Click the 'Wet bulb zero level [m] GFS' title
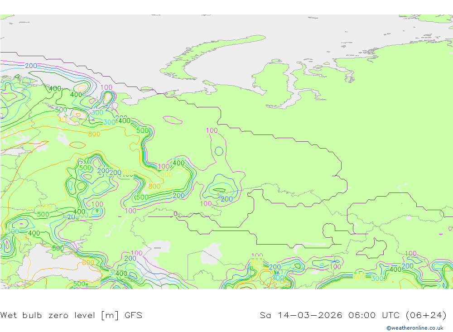This screenshot has height=332, width=453. (71, 315)
